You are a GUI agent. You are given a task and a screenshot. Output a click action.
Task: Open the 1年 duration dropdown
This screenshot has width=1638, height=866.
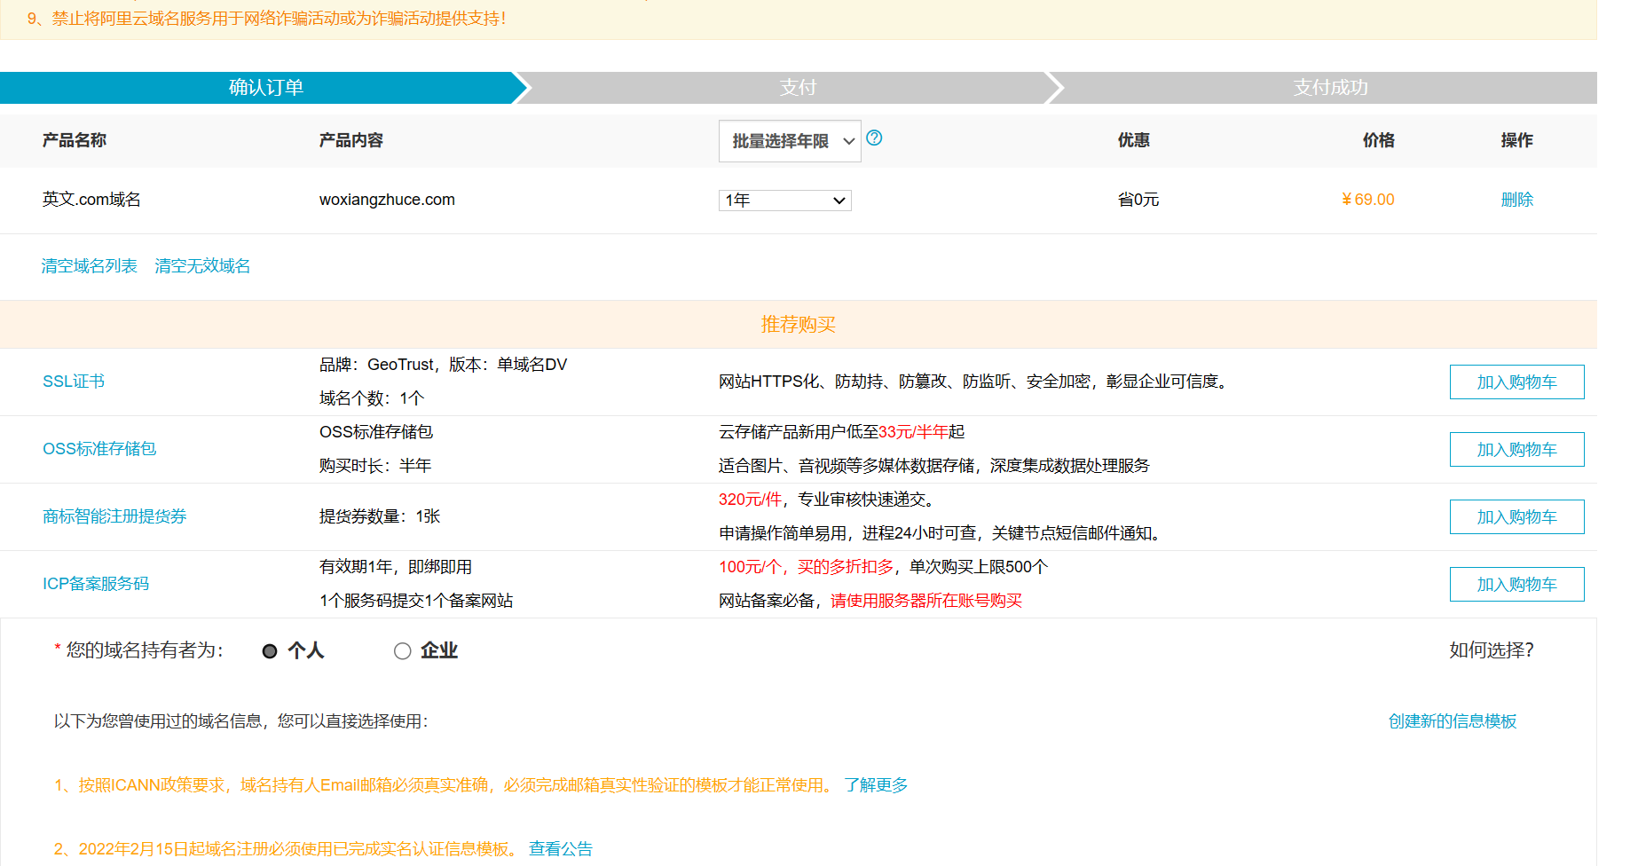click(x=785, y=201)
